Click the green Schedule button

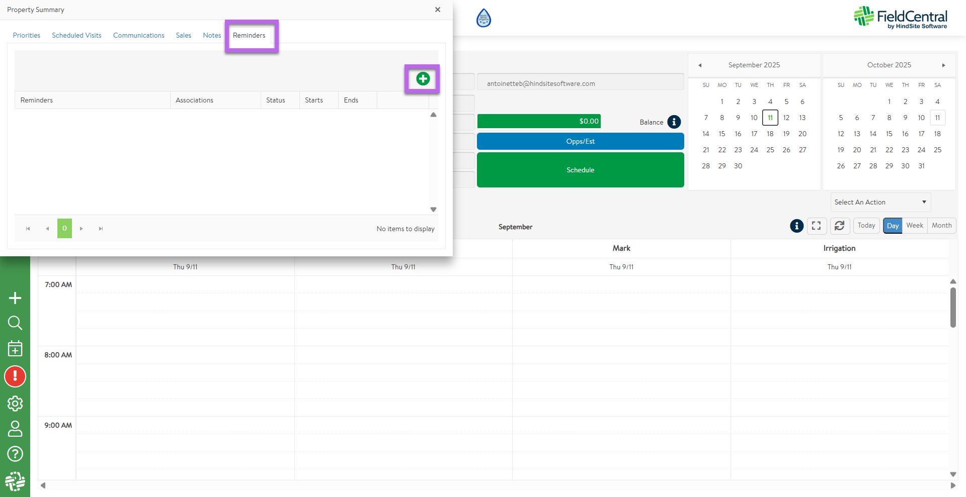tap(580, 170)
